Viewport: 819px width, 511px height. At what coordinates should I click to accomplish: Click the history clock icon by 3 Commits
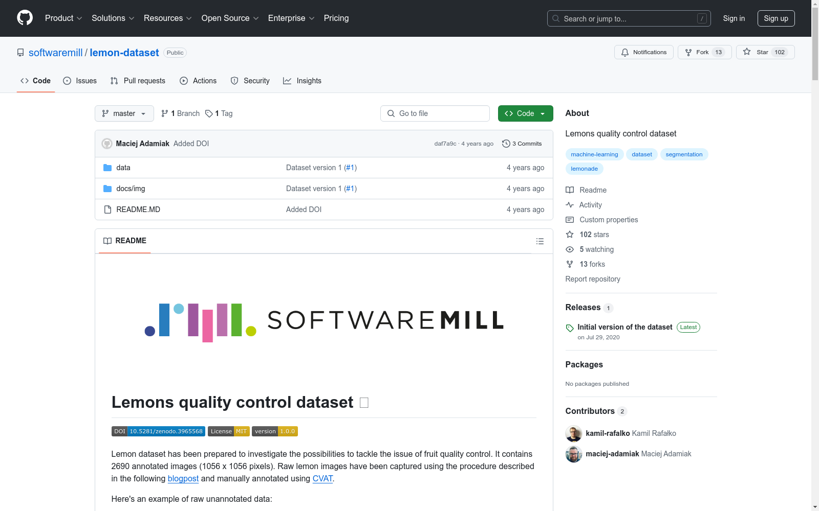pos(506,144)
